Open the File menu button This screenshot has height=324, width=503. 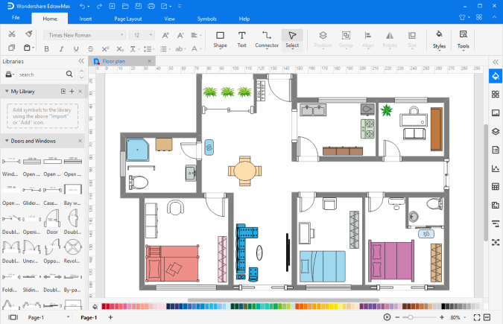[x=16, y=18]
